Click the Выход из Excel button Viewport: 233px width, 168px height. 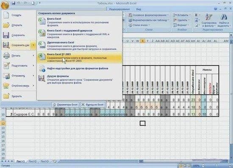pyautogui.click(x=93, y=105)
